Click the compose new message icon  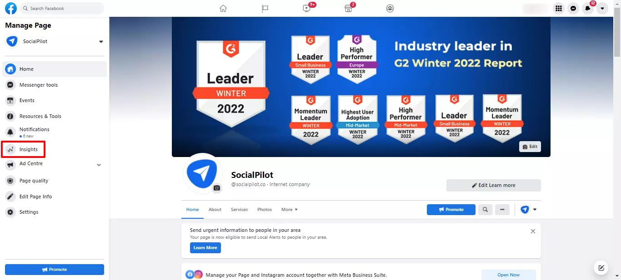pos(601,268)
